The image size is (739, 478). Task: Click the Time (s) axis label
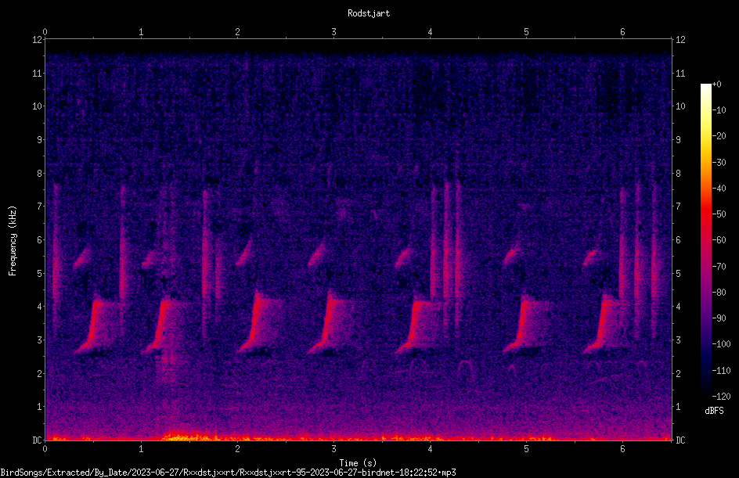tap(358, 463)
